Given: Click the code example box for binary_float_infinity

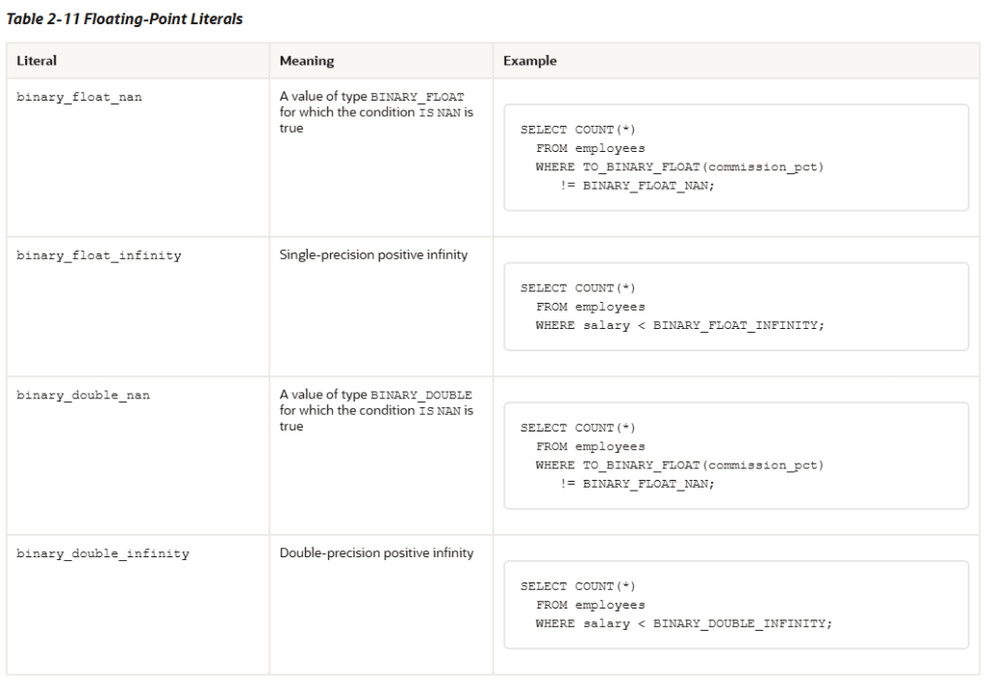Looking at the screenshot, I should click(736, 307).
